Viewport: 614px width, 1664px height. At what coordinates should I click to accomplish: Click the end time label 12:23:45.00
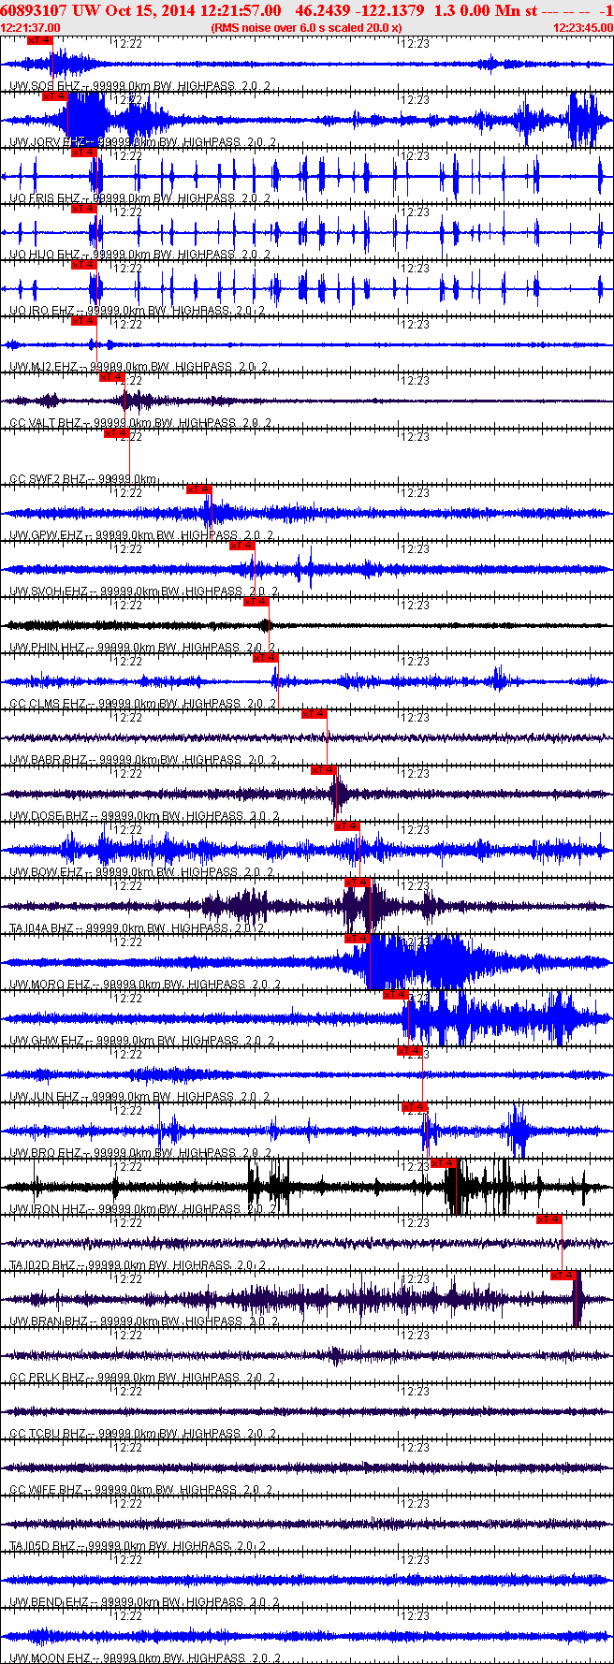click(583, 28)
